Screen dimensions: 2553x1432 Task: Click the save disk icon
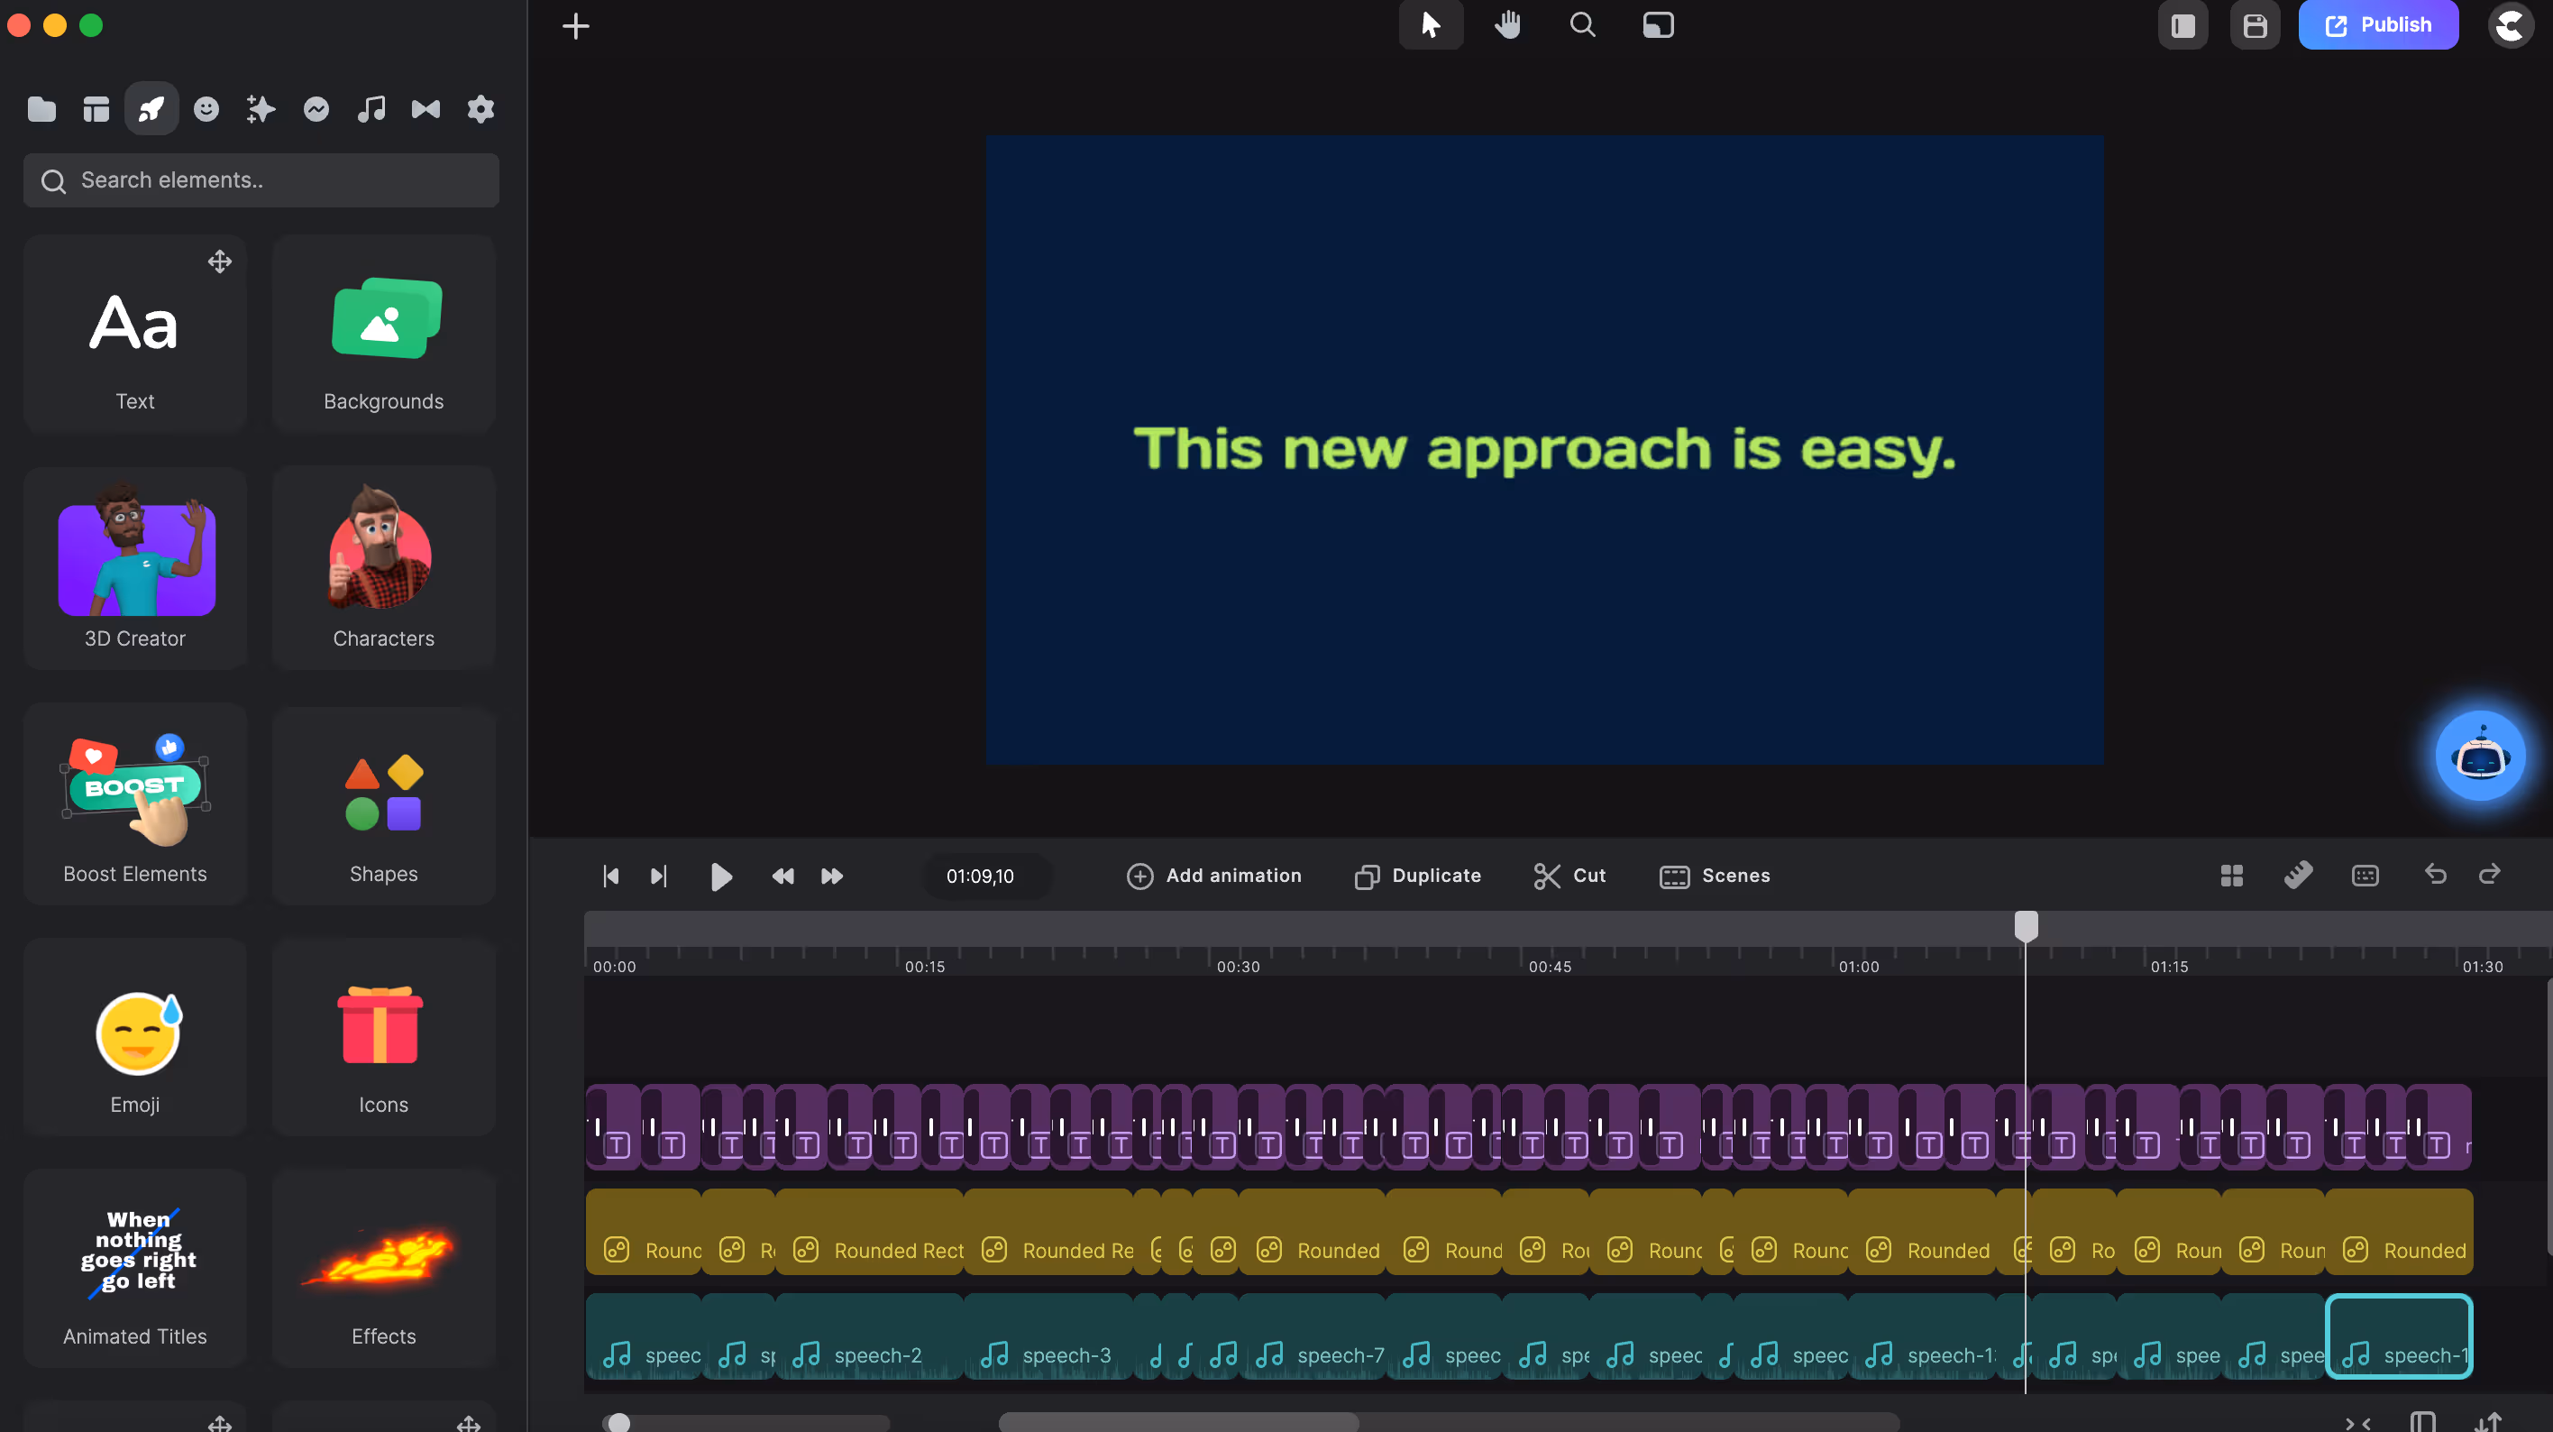(2255, 26)
